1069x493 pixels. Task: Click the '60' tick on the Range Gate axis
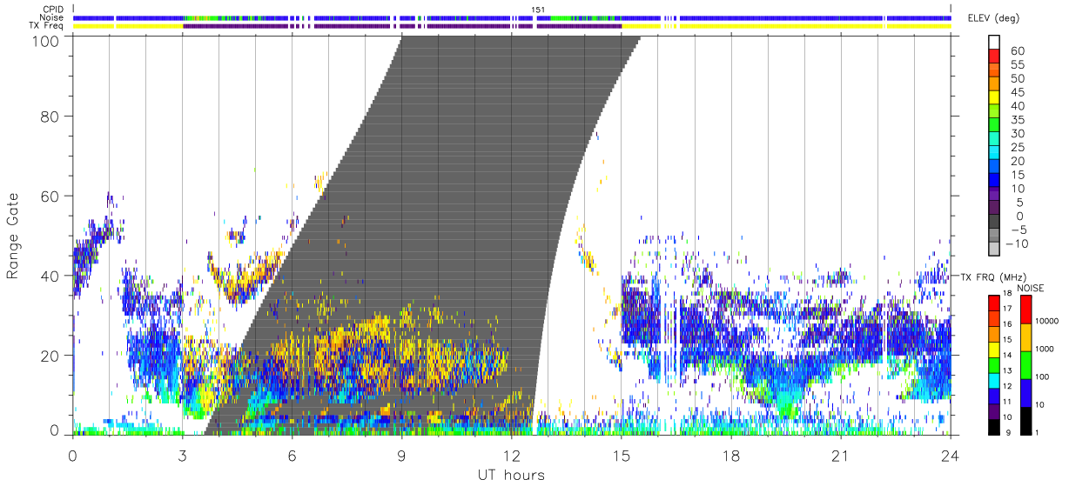[50, 196]
